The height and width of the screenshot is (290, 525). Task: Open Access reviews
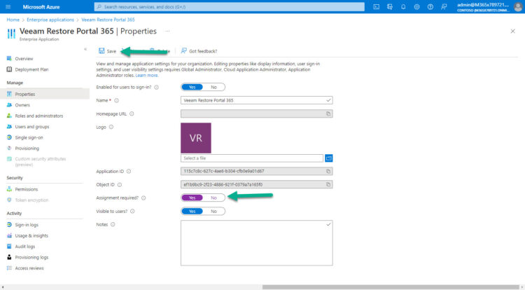(29, 268)
